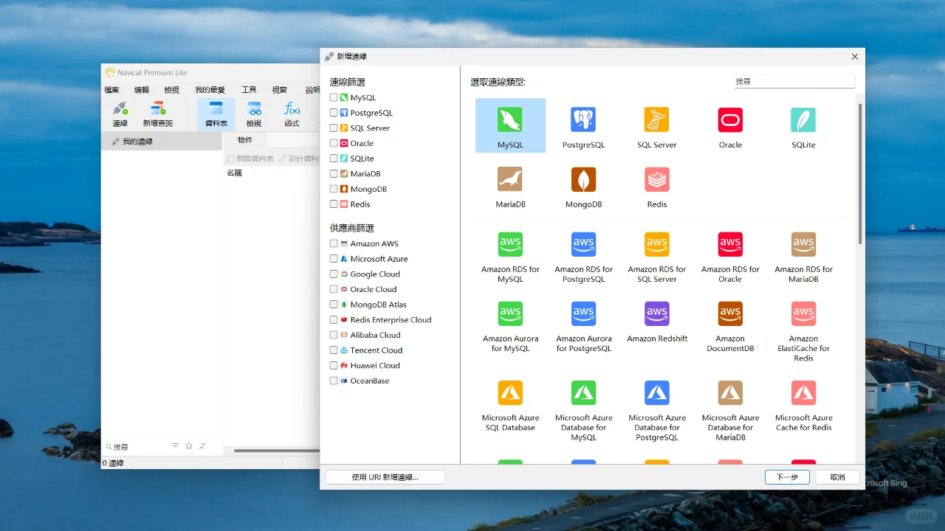Pick the Microsoft Azure Database for PostgreSQL tile
This screenshot has width=945, height=531.
tap(657, 410)
